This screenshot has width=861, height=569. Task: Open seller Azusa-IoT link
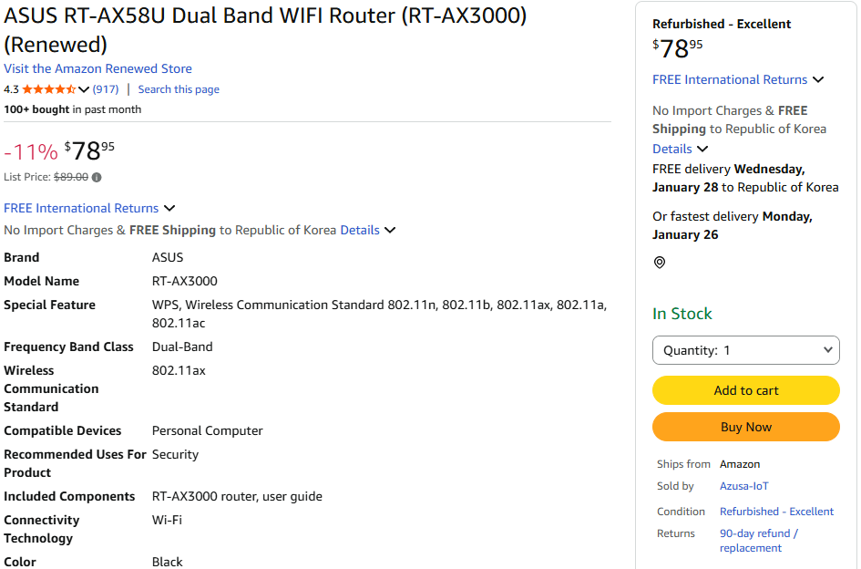click(744, 486)
